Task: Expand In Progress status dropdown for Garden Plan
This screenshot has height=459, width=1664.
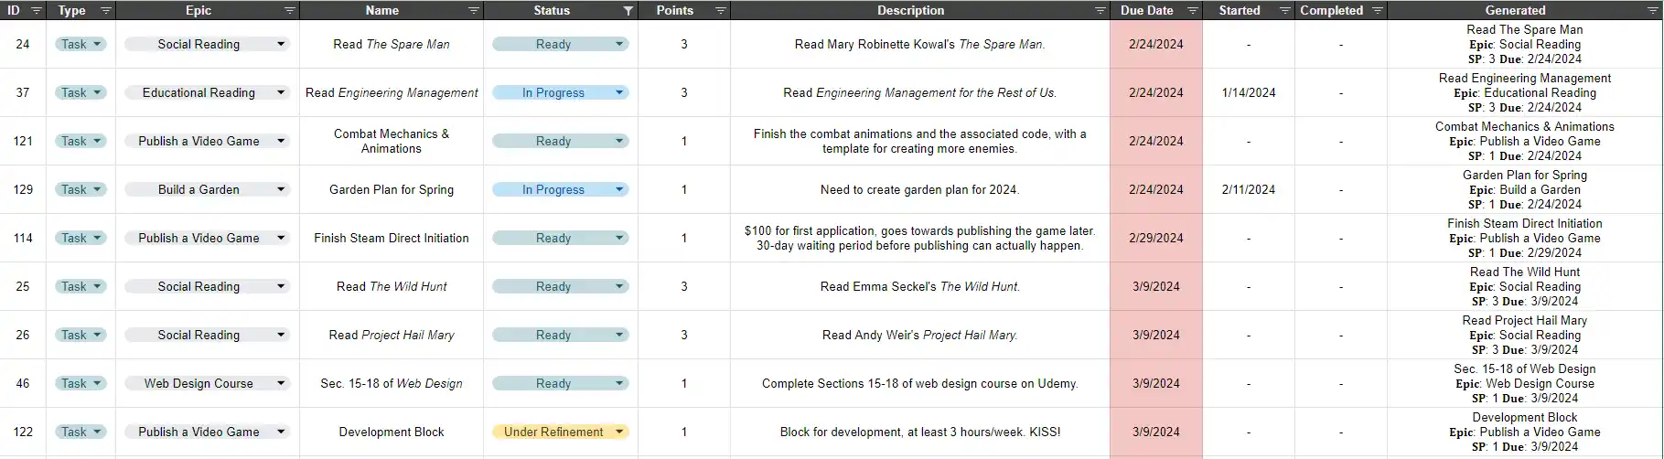Action: coord(619,189)
